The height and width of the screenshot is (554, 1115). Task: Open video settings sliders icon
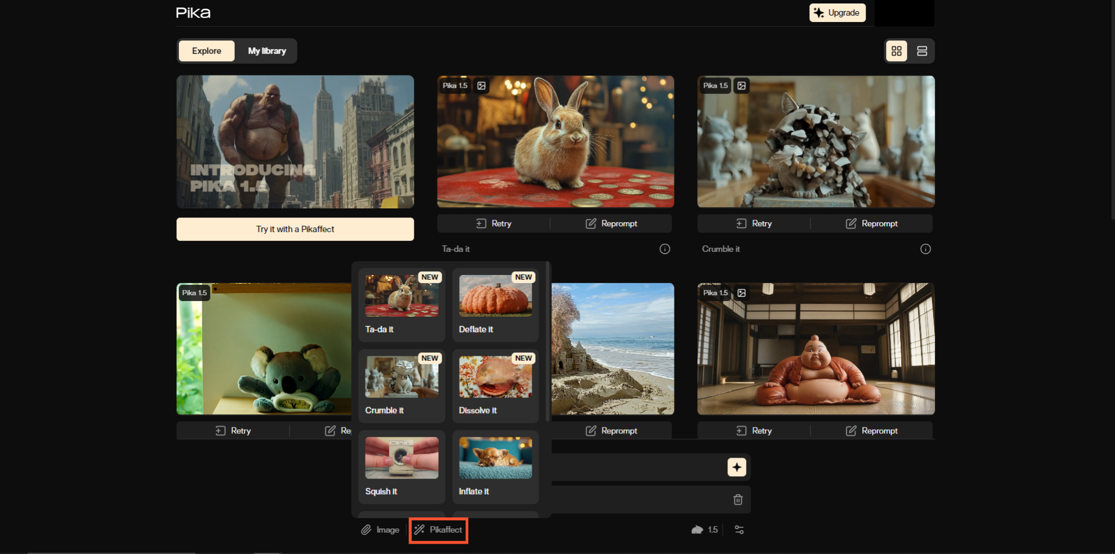coord(739,530)
